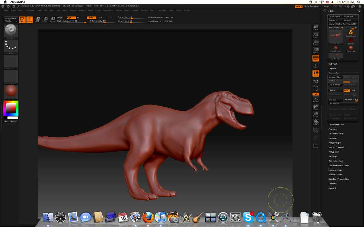Open the Texture Off selector
The width and height of the screenshot is (364, 227).
click(x=11, y=77)
